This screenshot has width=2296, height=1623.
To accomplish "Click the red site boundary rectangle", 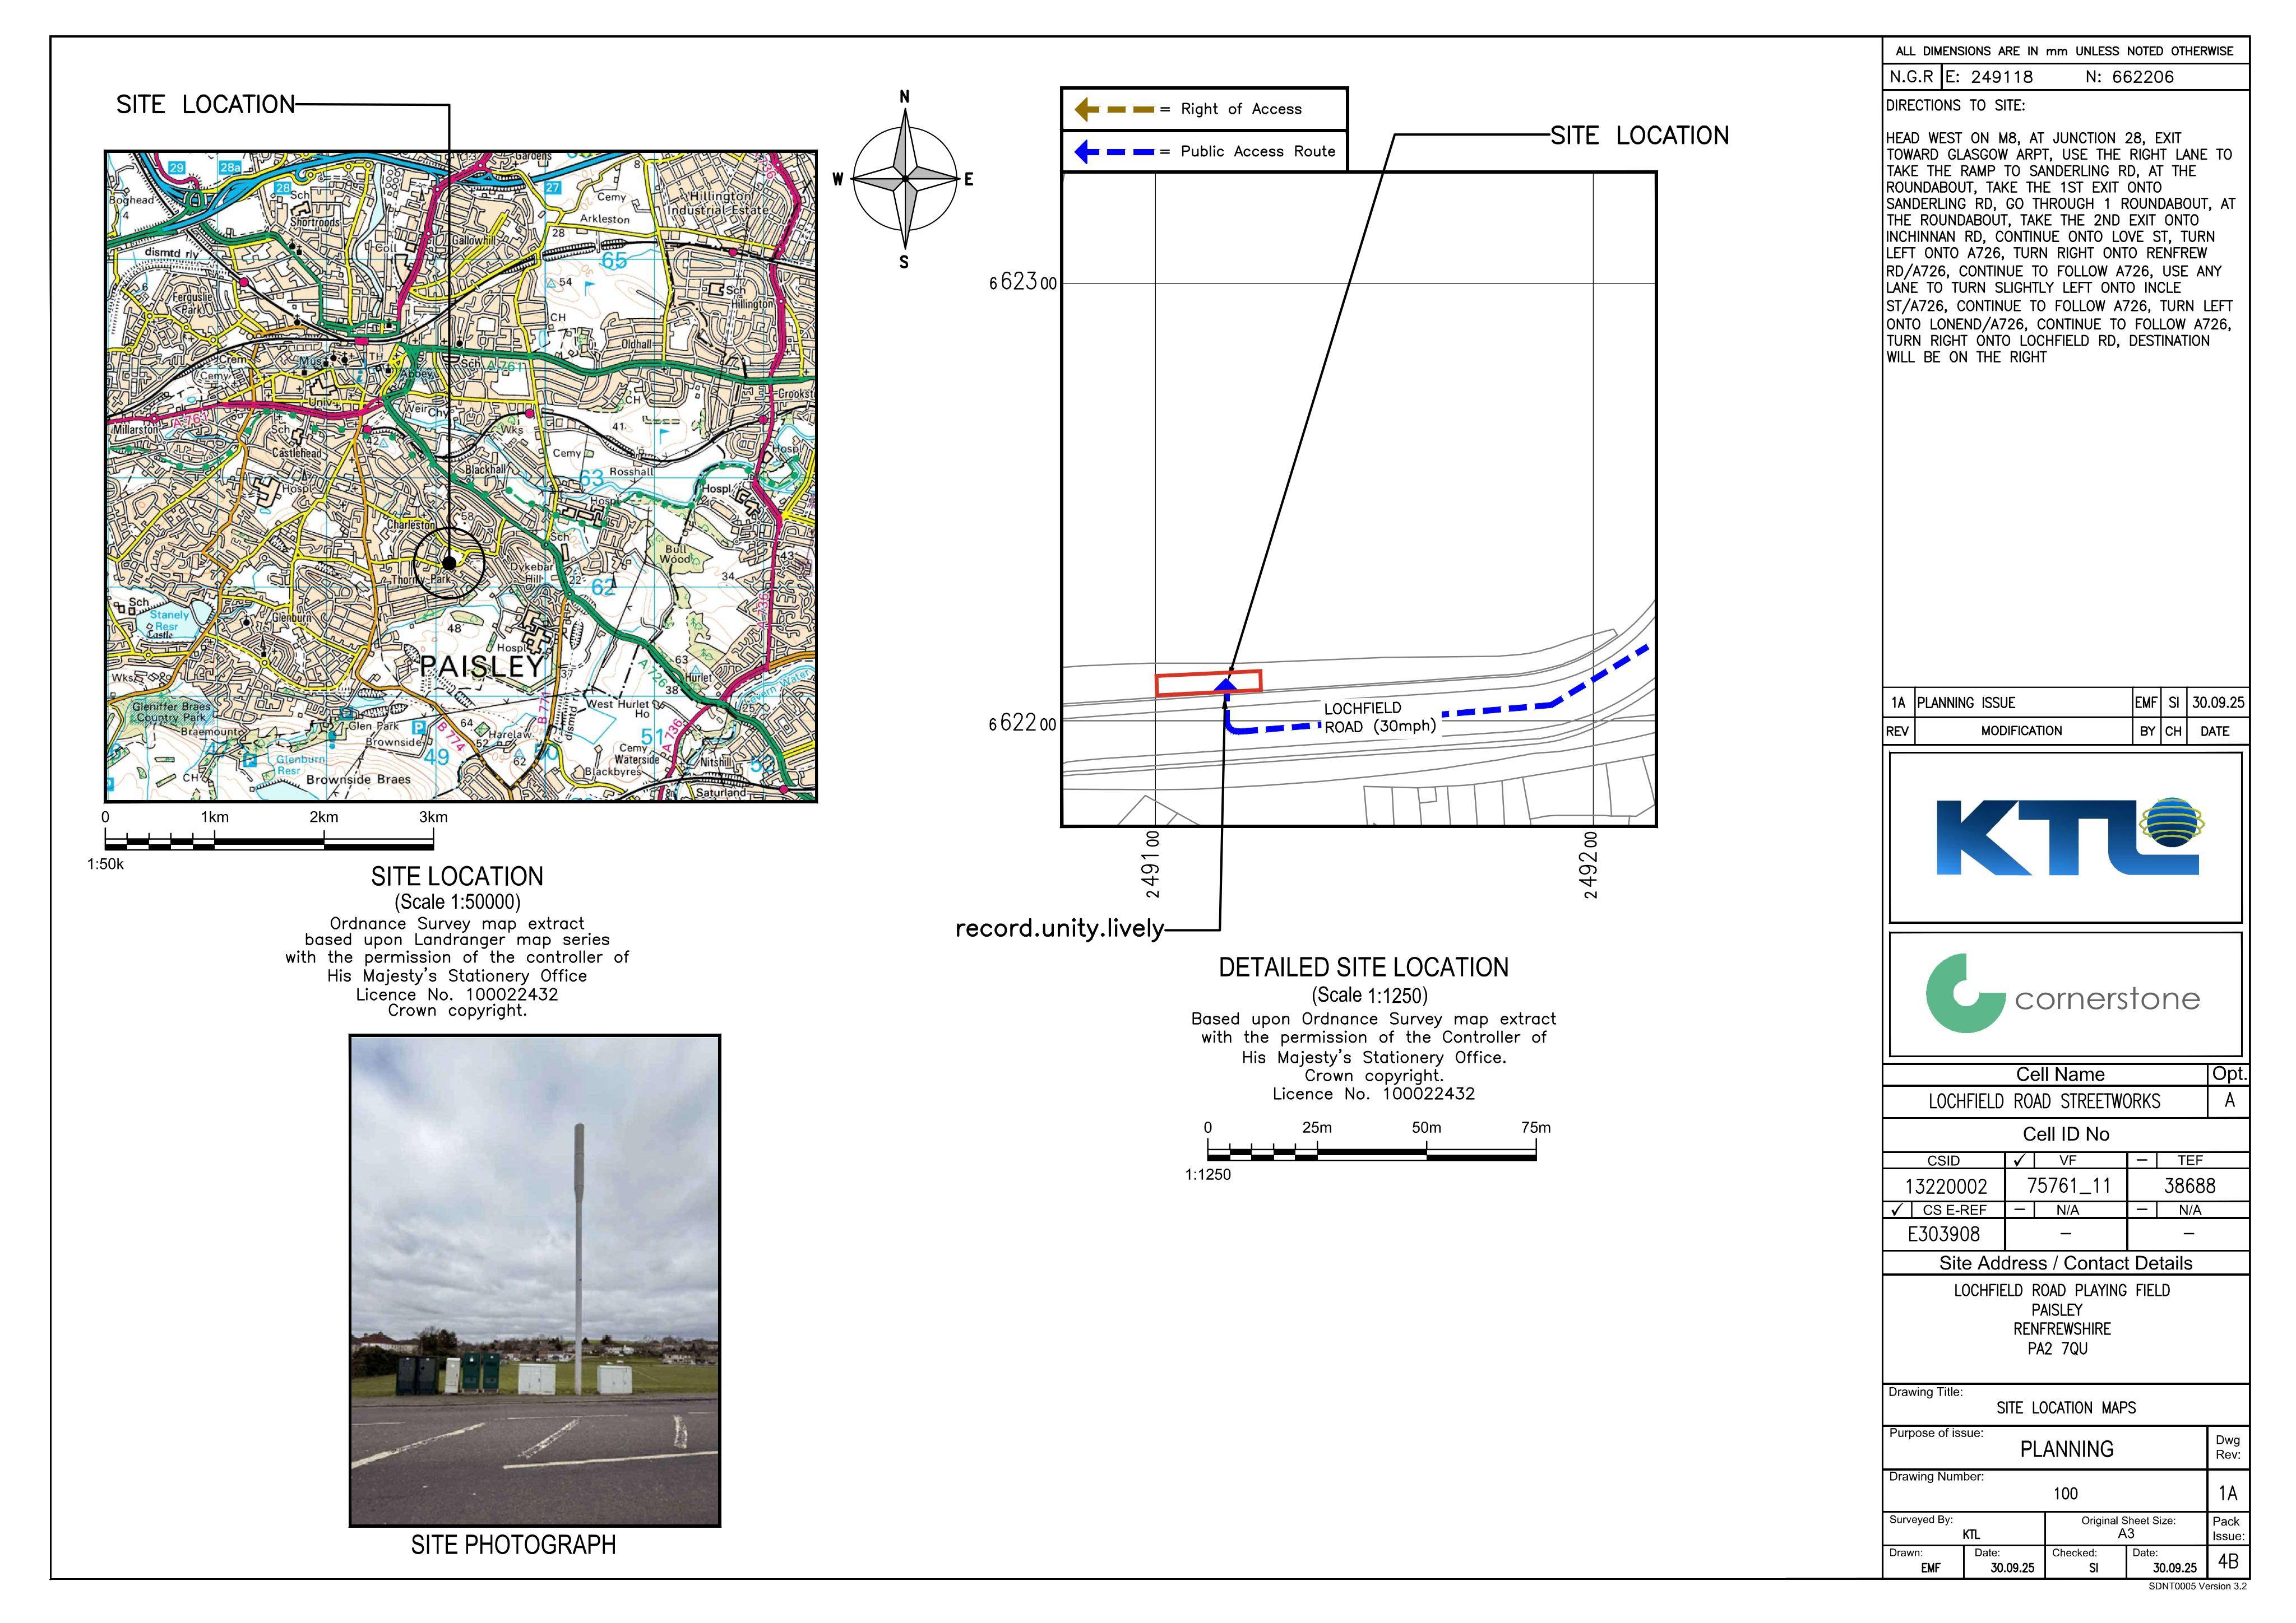I will [x=1208, y=682].
